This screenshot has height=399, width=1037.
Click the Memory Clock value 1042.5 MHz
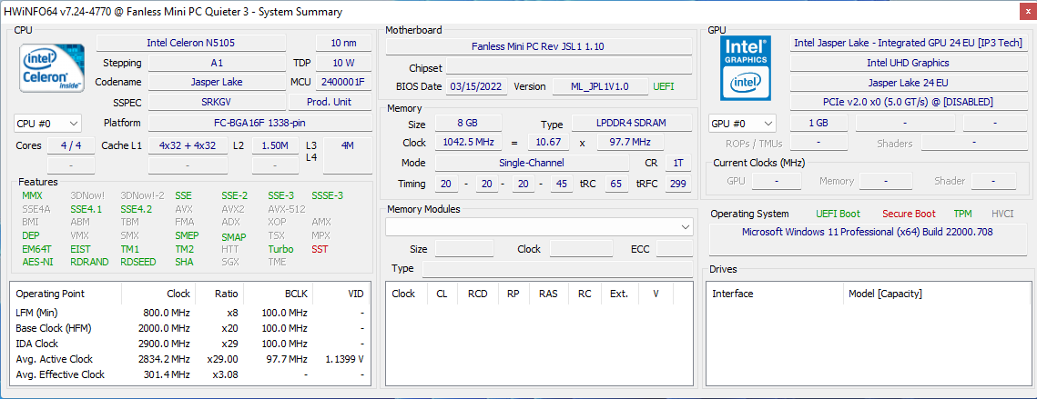(468, 142)
